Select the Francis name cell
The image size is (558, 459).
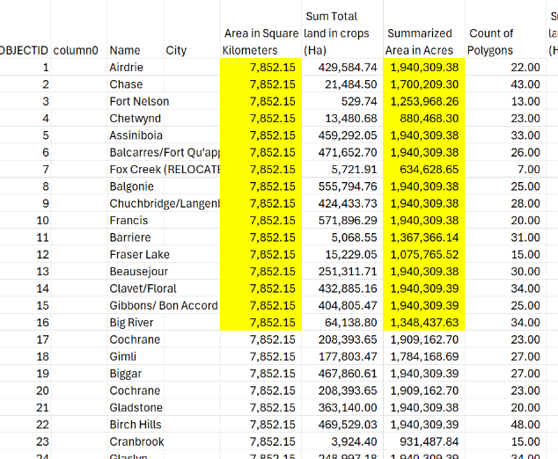pos(128,221)
